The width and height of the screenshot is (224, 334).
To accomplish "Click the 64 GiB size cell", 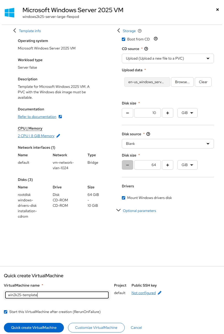I will pyautogui.click(x=93, y=195).
